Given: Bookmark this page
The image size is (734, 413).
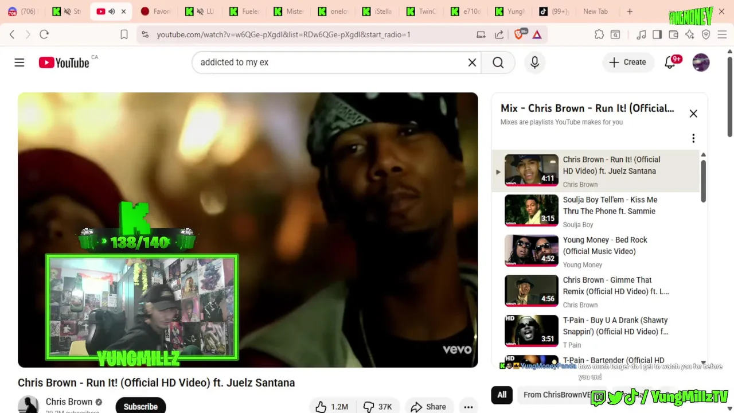Looking at the screenshot, I should 124,34.
